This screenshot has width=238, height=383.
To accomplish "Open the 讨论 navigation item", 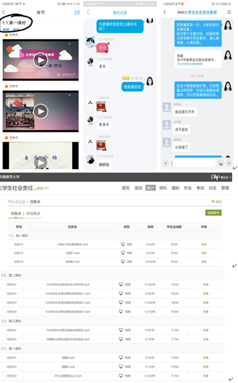I will pyautogui.click(x=213, y=188).
